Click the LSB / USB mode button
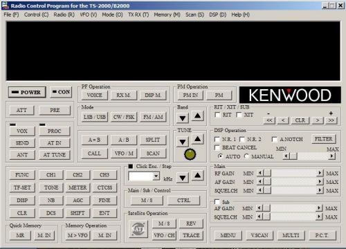Viewport: 346px width, 249px height. pyautogui.click(x=95, y=117)
